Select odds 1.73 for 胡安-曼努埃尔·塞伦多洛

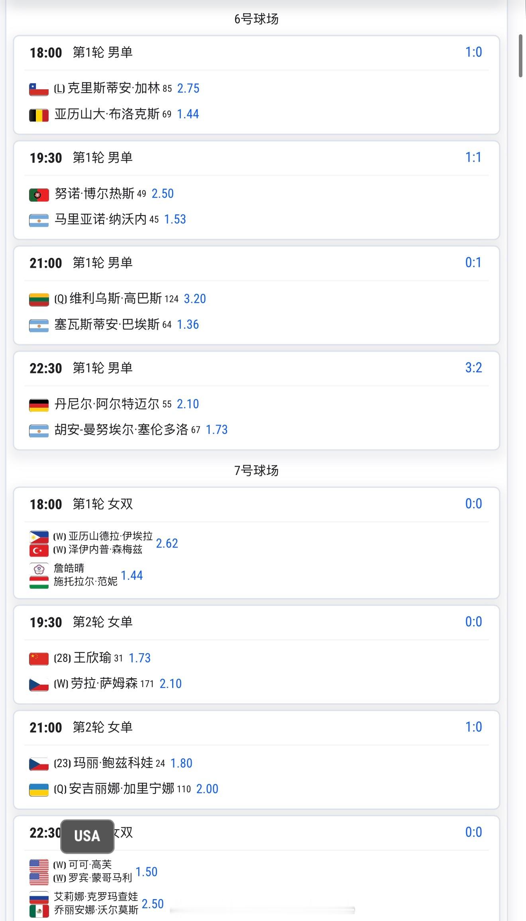tap(216, 430)
